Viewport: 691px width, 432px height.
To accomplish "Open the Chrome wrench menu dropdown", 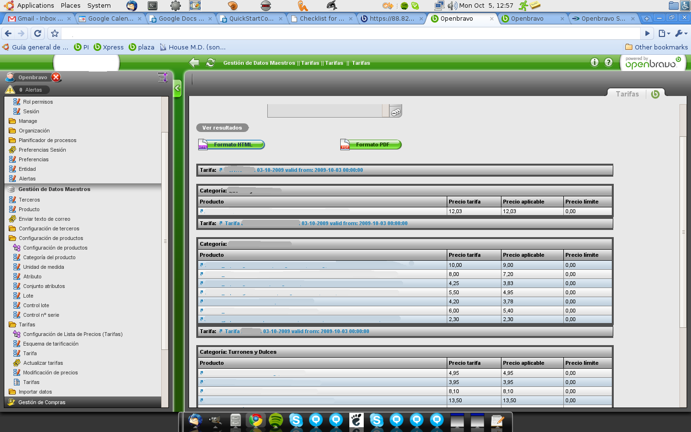I will point(681,33).
